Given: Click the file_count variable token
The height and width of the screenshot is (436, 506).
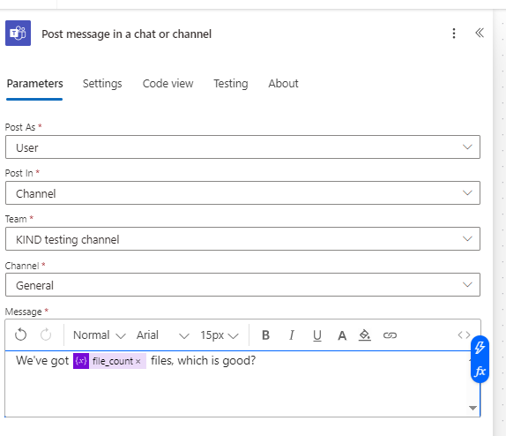Looking at the screenshot, I should click(109, 361).
